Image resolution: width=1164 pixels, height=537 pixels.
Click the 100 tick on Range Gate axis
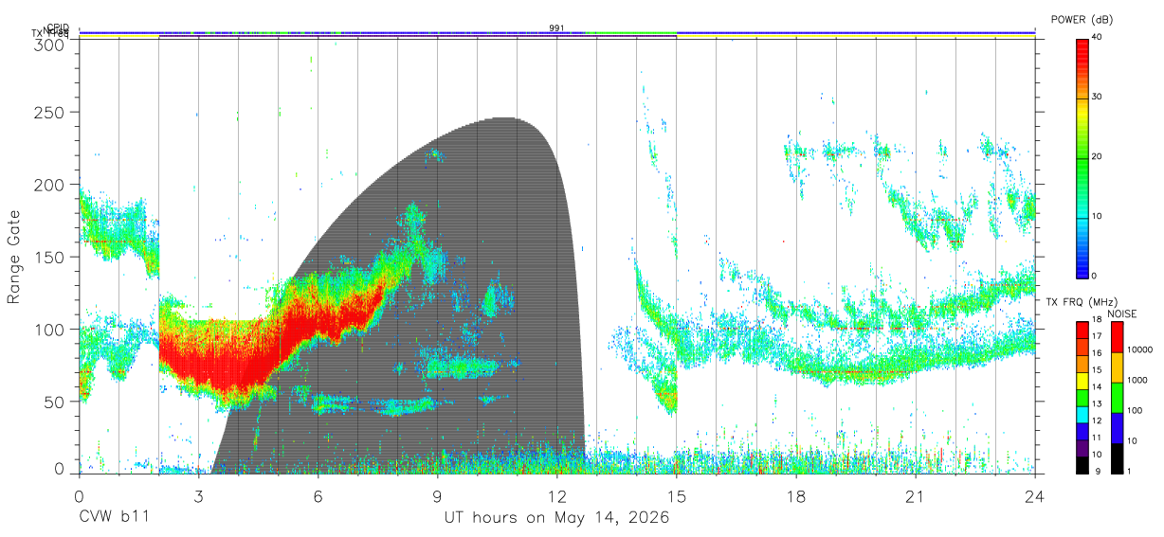pyautogui.click(x=51, y=329)
